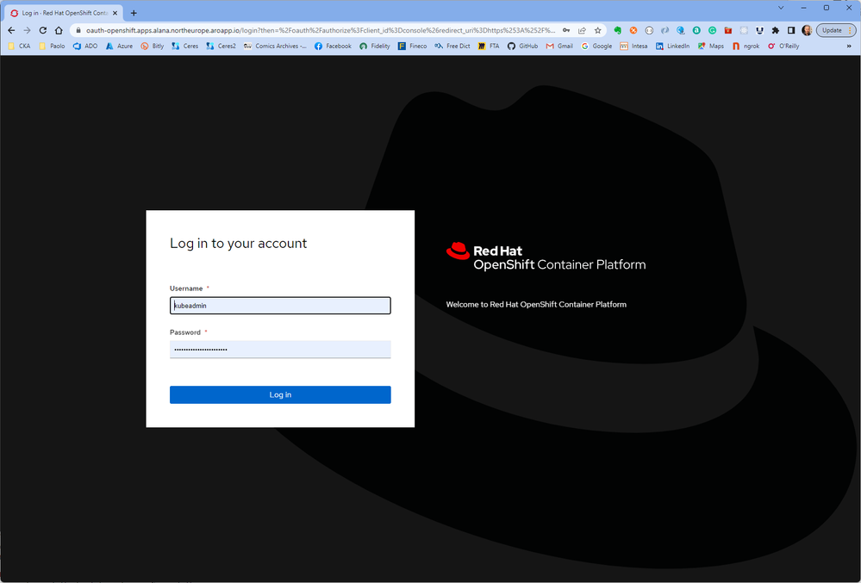Click the browser address bar URL
The width and height of the screenshot is (861, 583).
pyautogui.click(x=321, y=30)
